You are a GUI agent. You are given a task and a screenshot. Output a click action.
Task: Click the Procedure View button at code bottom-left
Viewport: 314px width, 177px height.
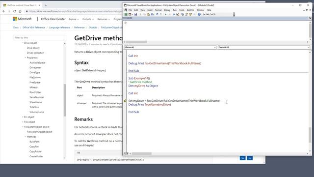click(x=124, y=153)
